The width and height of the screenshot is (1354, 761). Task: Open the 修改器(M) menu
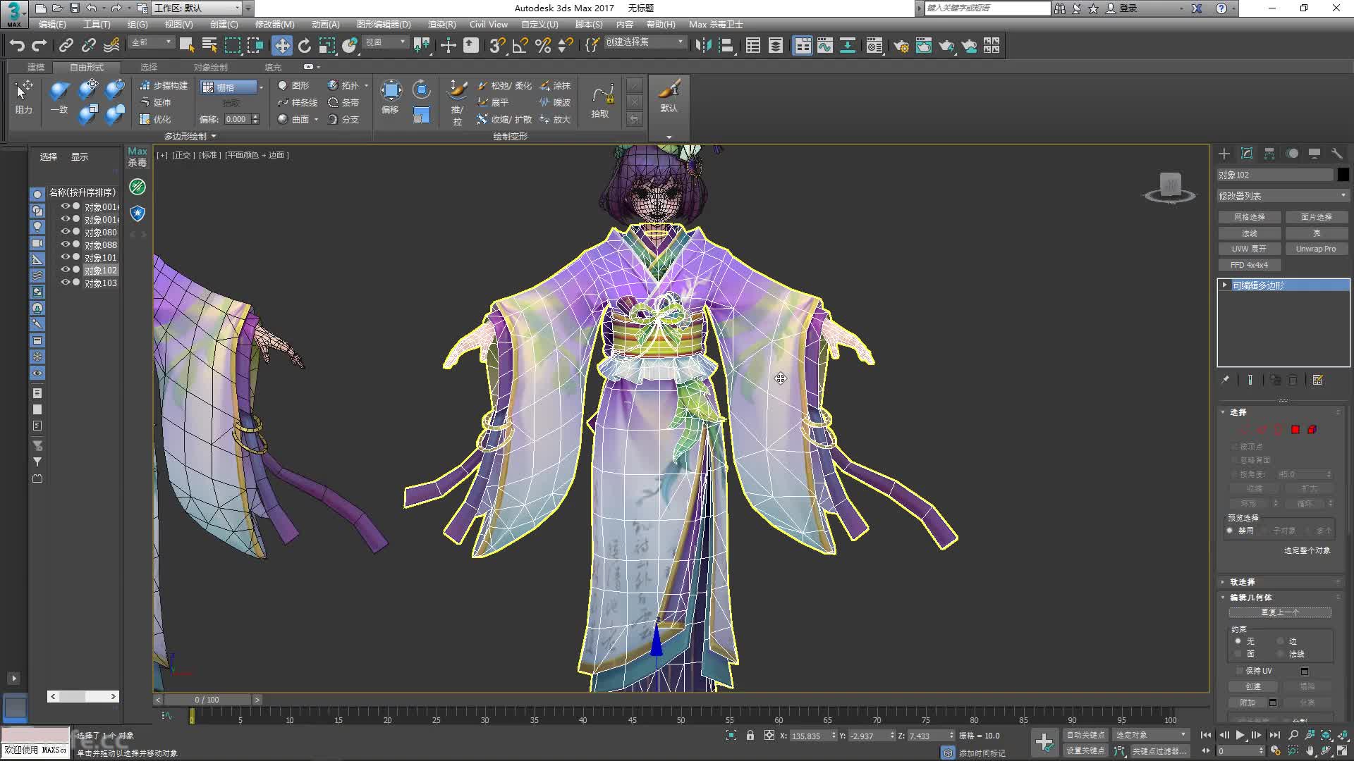[274, 24]
